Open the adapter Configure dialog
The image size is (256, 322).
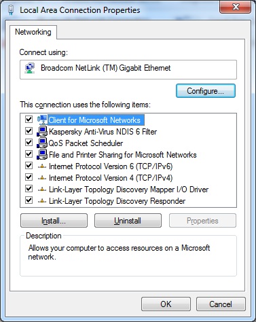206,91
